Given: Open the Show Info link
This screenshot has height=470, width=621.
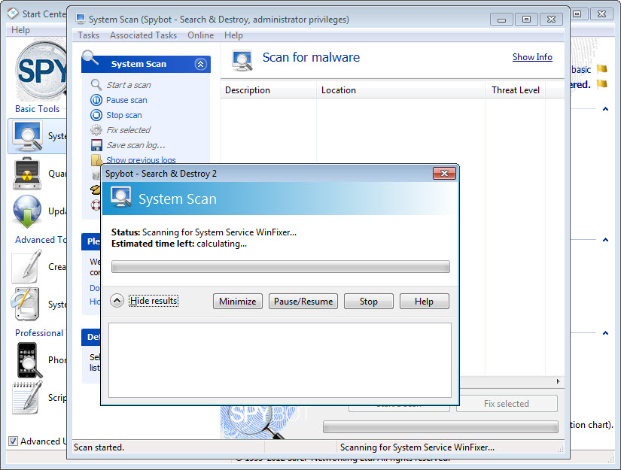Looking at the screenshot, I should [532, 57].
